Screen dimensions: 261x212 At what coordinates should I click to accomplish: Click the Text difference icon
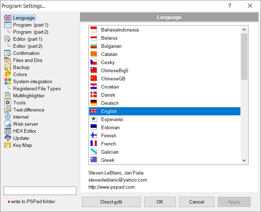point(8,110)
